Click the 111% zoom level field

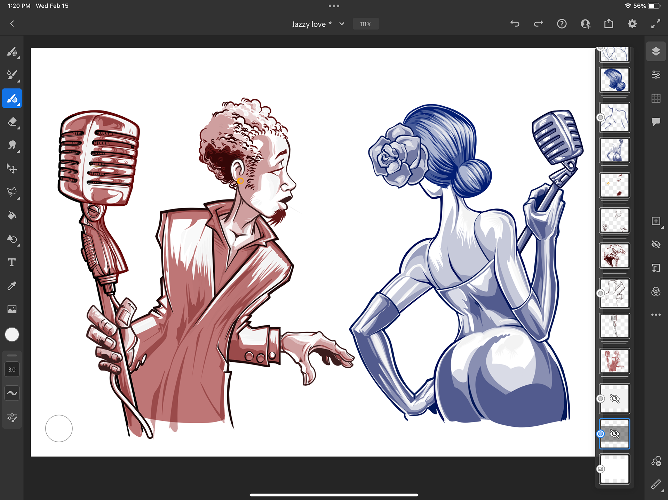point(366,24)
